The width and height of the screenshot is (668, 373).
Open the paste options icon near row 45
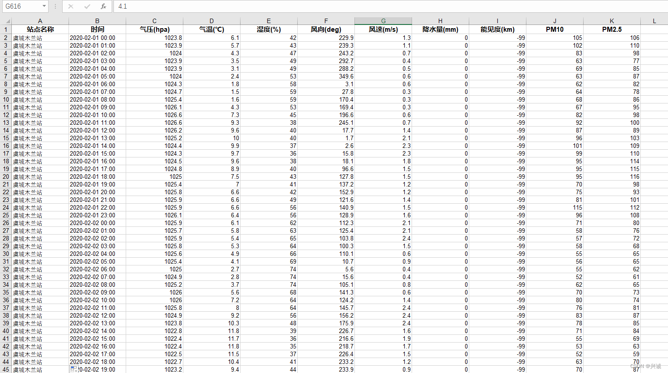click(74, 369)
